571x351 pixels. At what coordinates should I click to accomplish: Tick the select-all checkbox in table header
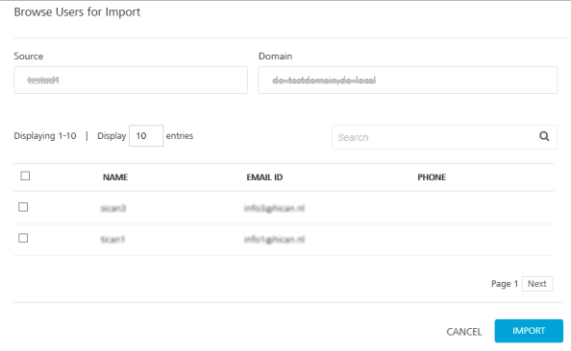25,175
